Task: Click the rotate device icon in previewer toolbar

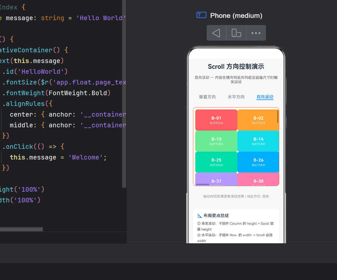Action: (236, 33)
